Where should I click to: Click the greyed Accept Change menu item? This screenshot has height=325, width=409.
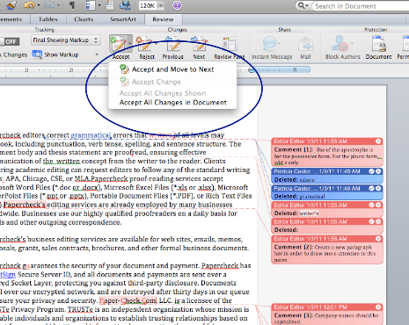tap(172, 82)
